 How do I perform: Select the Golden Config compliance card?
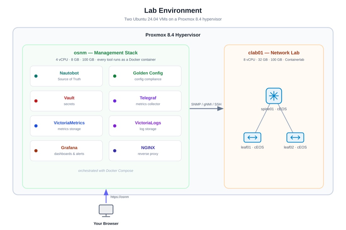[145, 76]
